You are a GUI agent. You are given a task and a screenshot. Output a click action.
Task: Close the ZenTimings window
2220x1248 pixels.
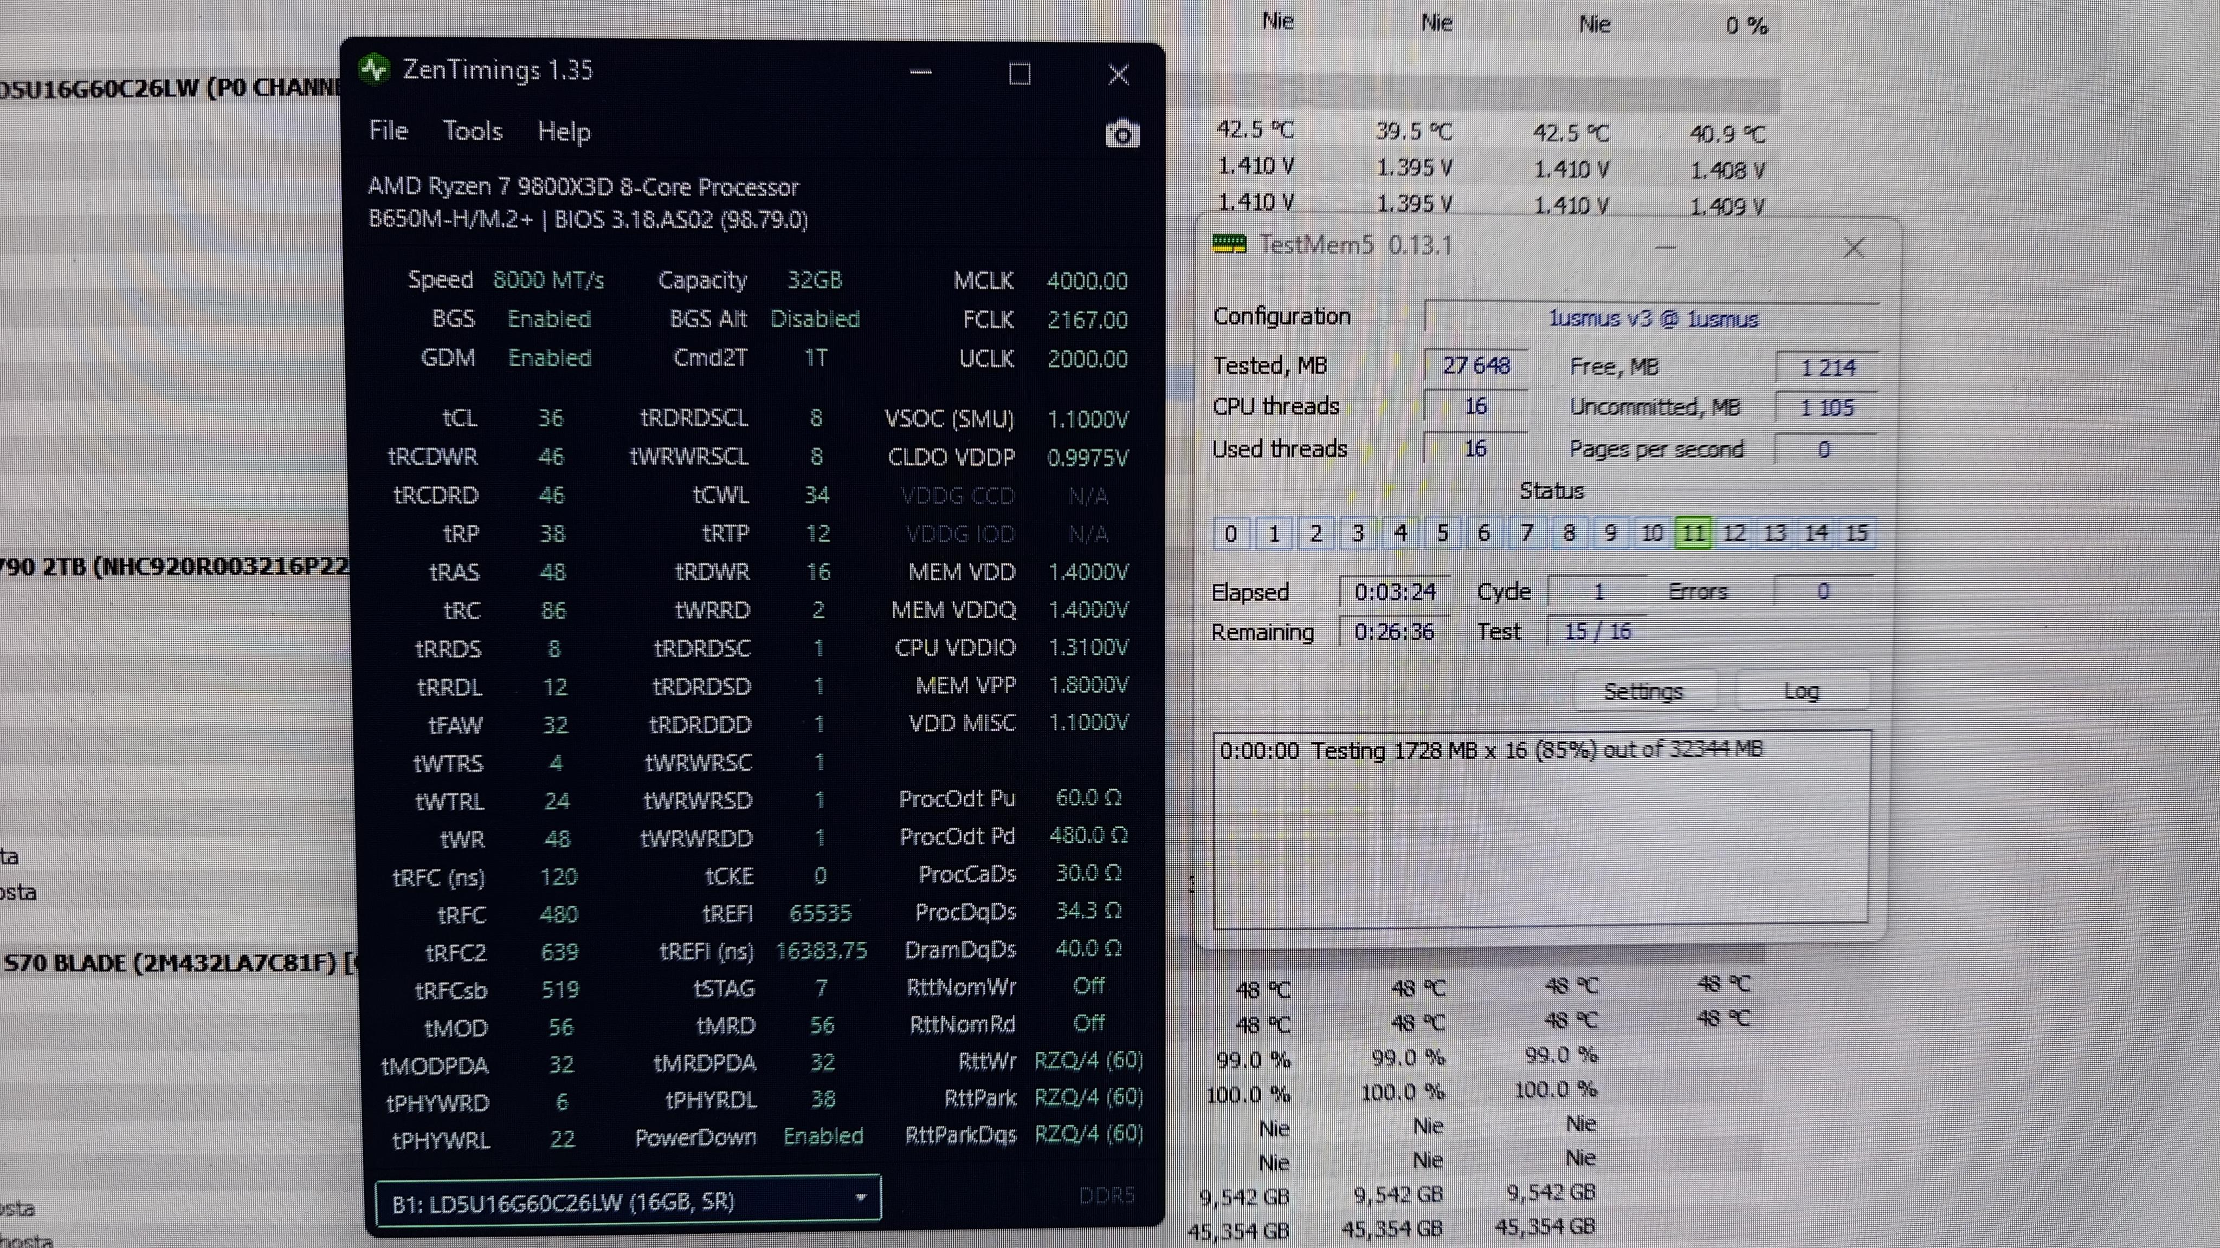tap(1119, 75)
